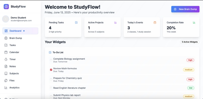Open the Tasks page
The height and width of the screenshot is (99, 203).
coord(20,45)
